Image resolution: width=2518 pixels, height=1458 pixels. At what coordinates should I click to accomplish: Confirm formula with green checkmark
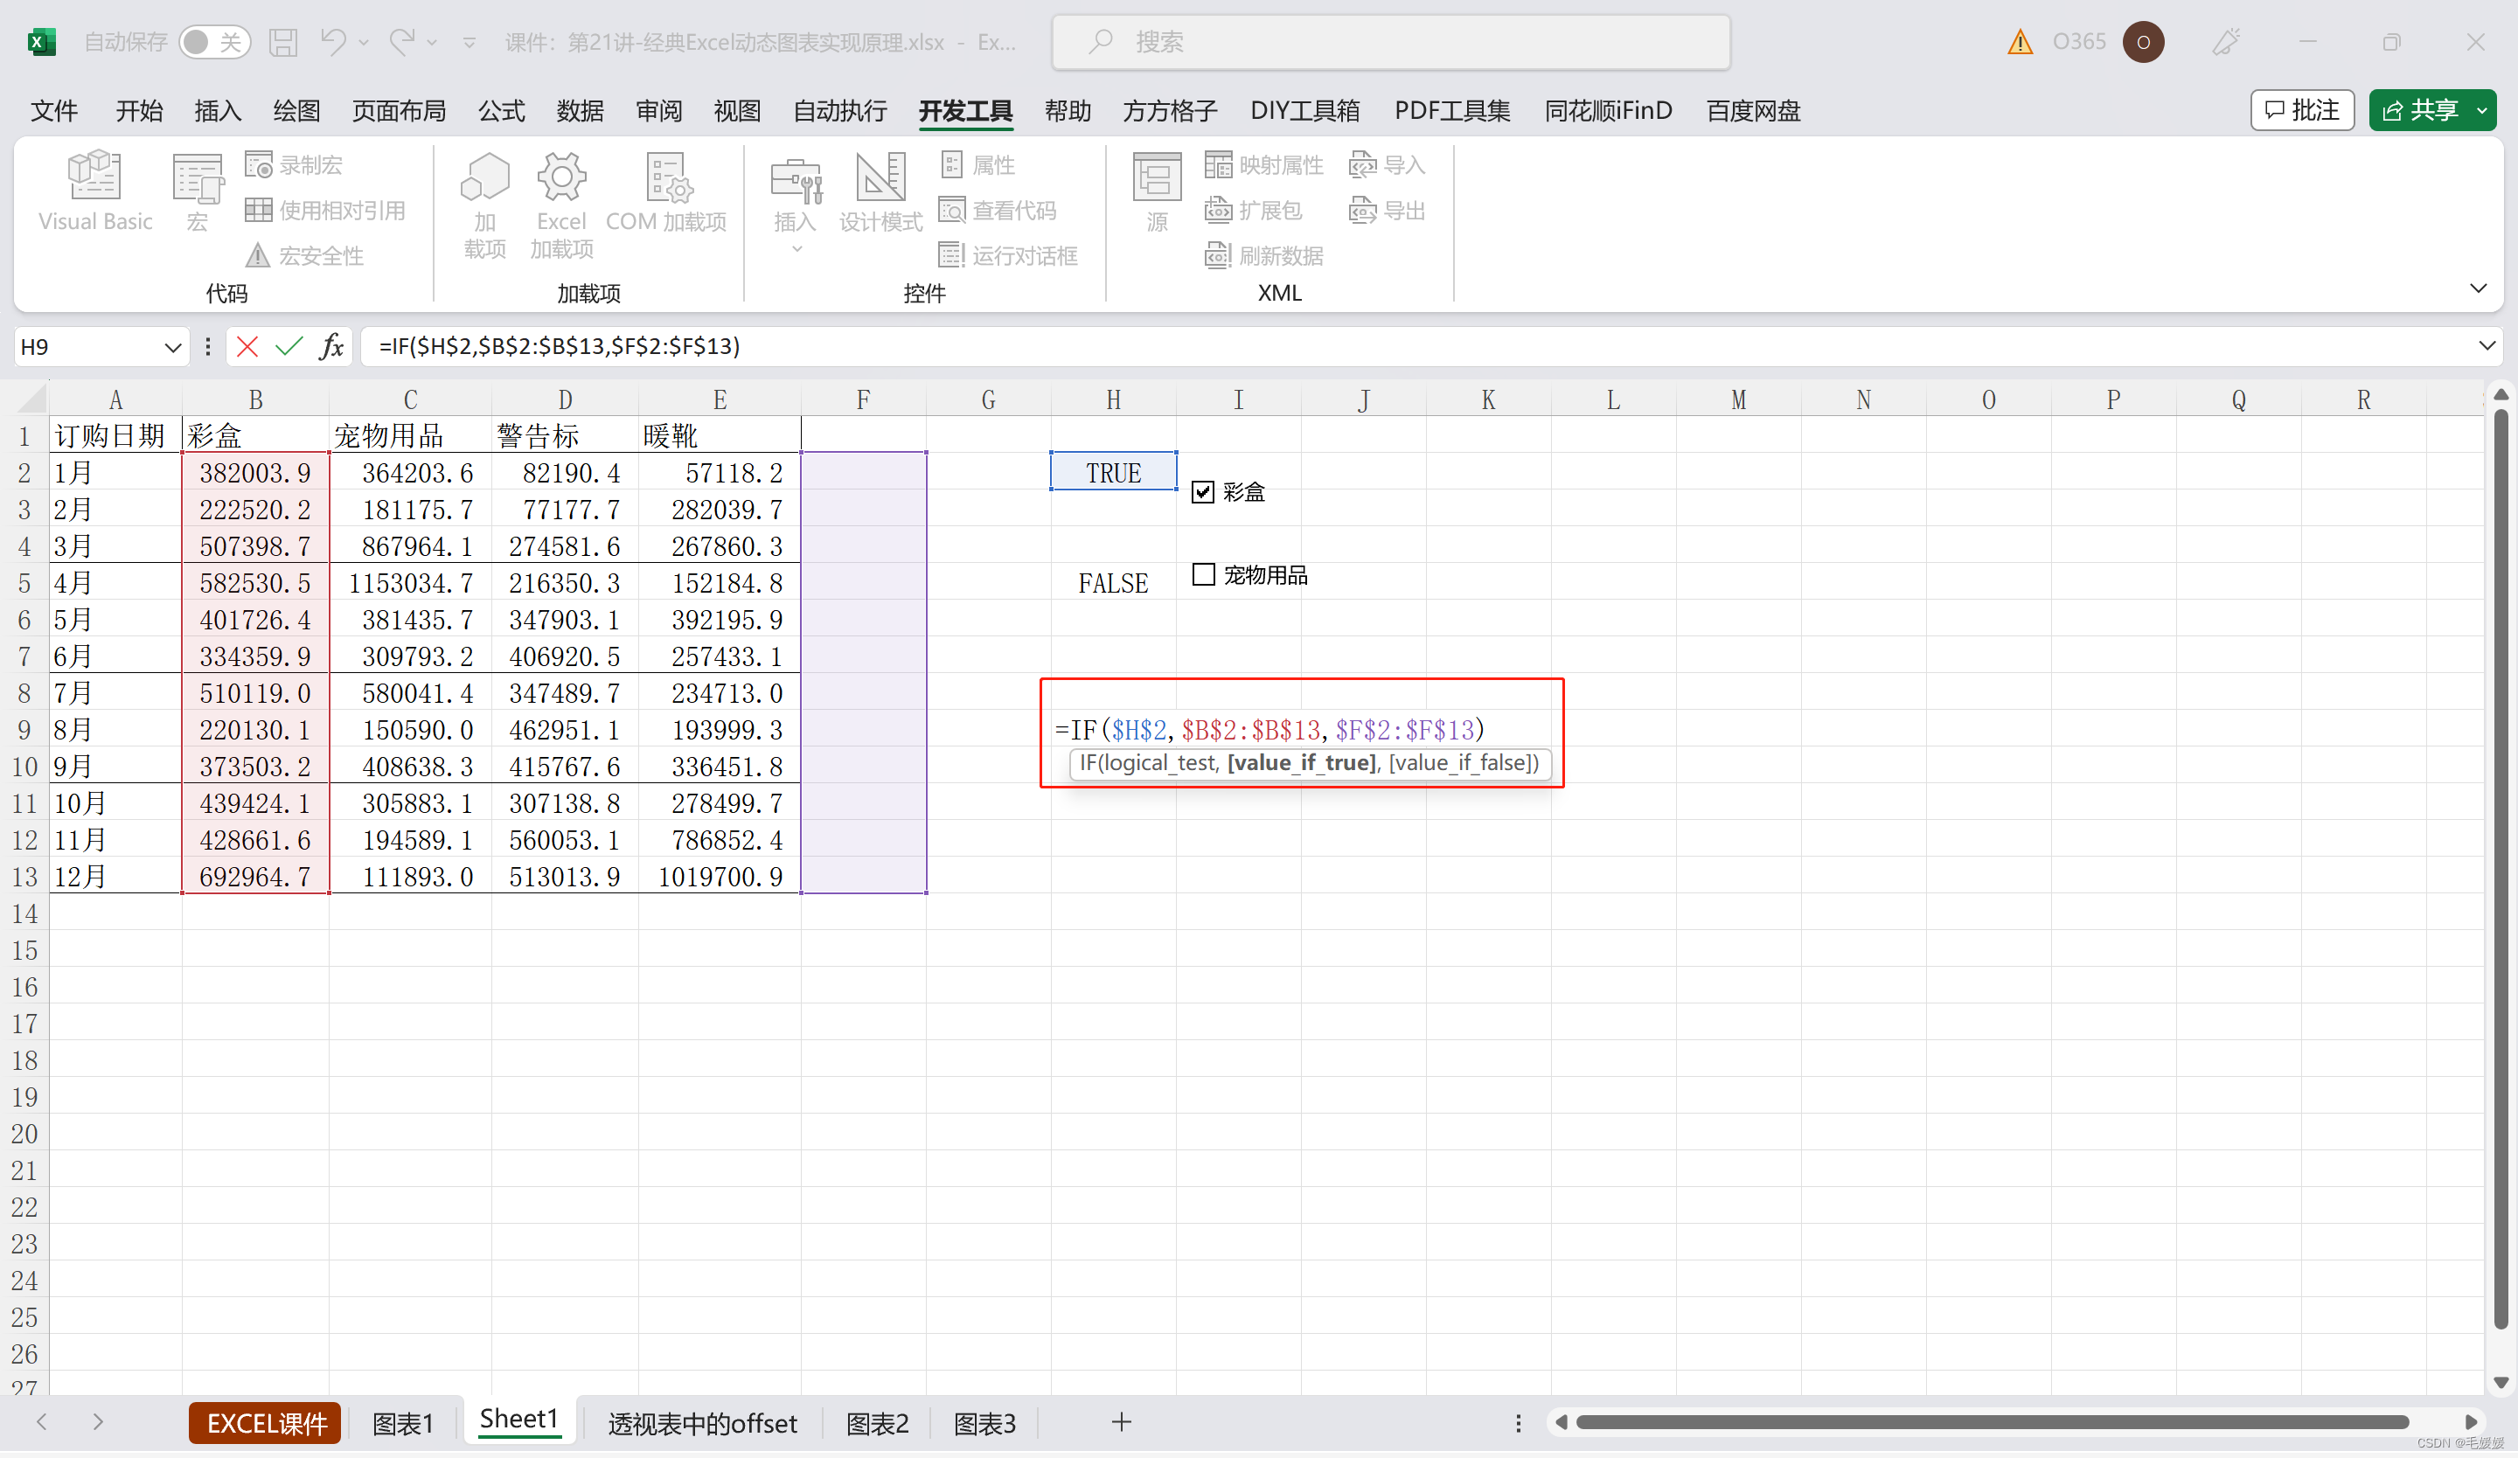289,346
